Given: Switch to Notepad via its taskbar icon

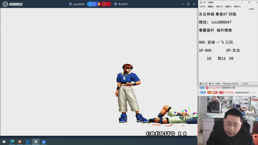Looking at the screenshot, I should click(x=35, y=141).
